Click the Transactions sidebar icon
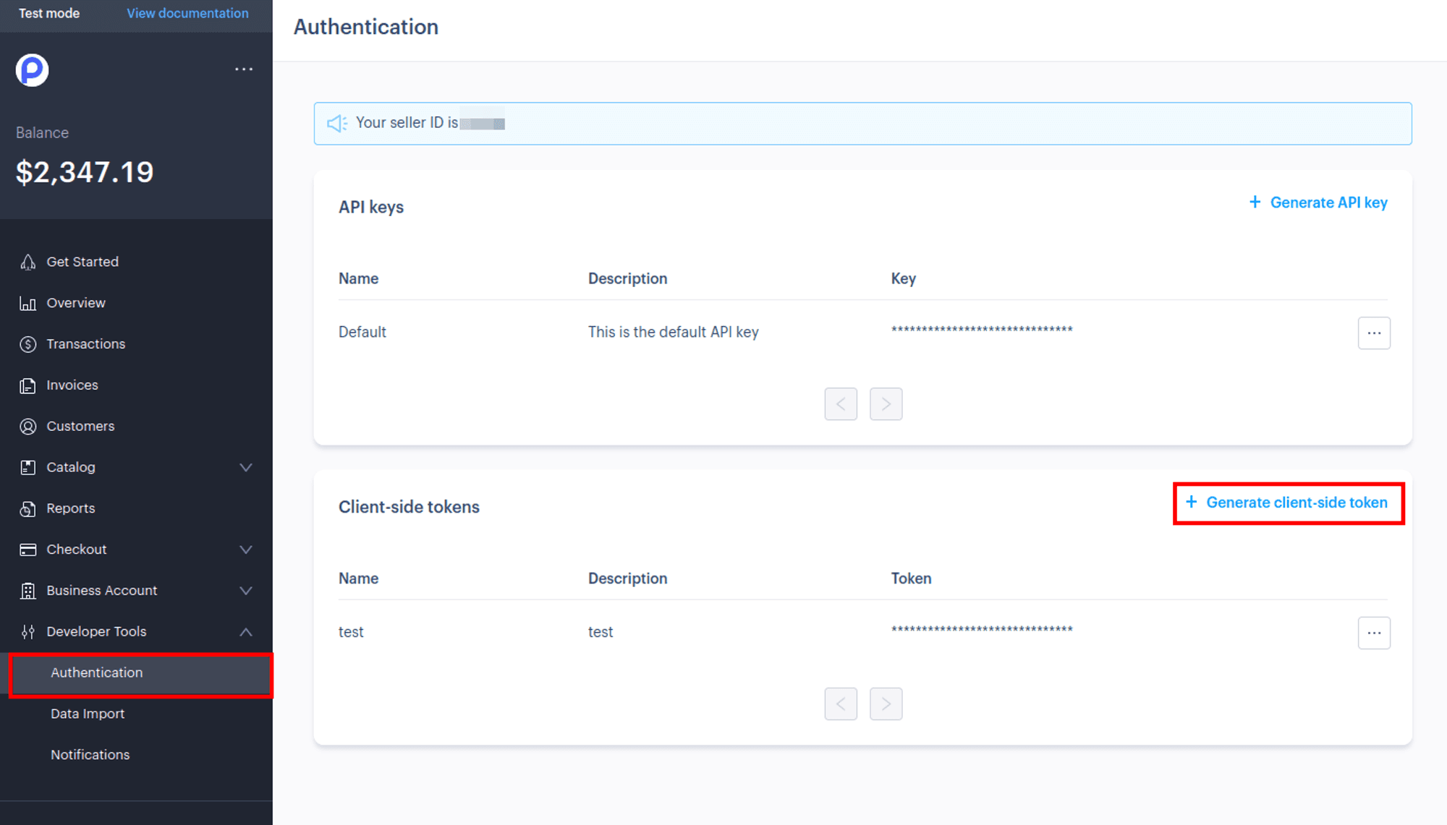1447x825 pixels. (x=27, y=343)
